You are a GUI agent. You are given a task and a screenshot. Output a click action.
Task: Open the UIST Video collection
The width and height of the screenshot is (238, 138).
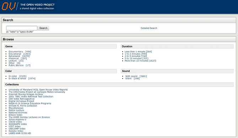15,126
